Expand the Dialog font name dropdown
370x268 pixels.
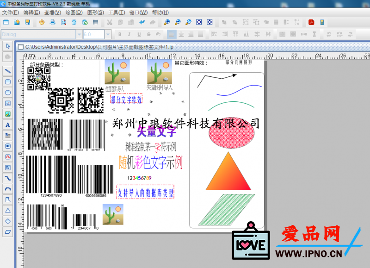pos(79,34)
